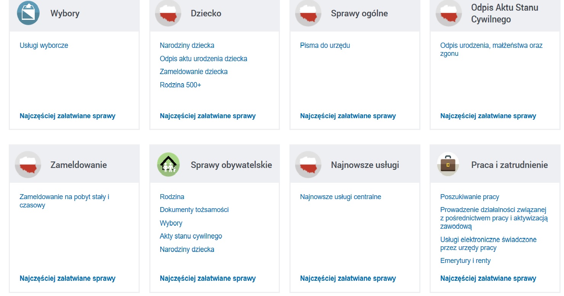564x296 pixels.
Task: Click the green family house icon
Action: (x=168, y=165)
